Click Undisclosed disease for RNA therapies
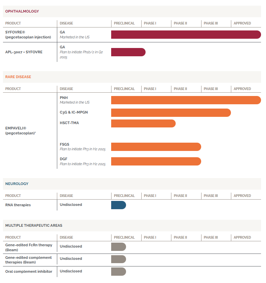The image size is (266, 283). (71, 205)
